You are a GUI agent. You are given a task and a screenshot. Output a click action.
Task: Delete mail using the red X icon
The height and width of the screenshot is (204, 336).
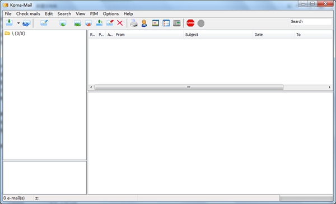pyautogui.click(x=120, y=23)
